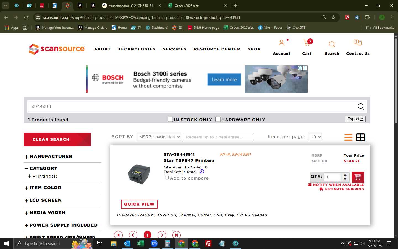
Task: Open Manage Orders bookmark
Action: point(93,28)
